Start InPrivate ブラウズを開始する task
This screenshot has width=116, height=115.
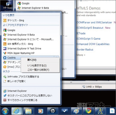pos(31,77)
